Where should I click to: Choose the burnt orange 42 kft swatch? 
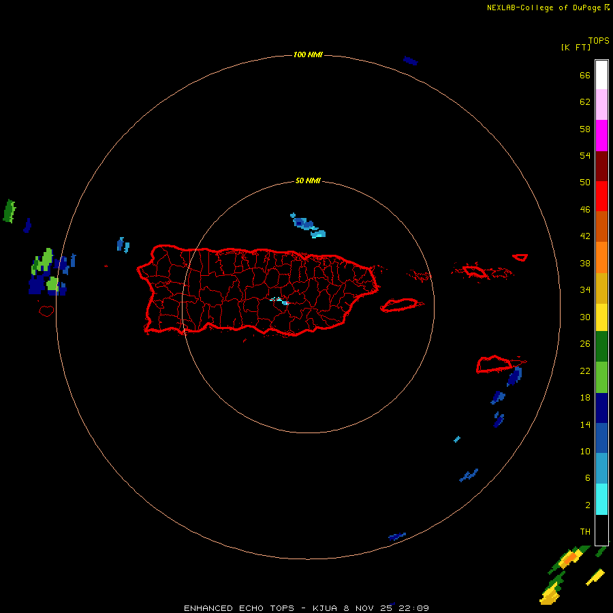601,226
